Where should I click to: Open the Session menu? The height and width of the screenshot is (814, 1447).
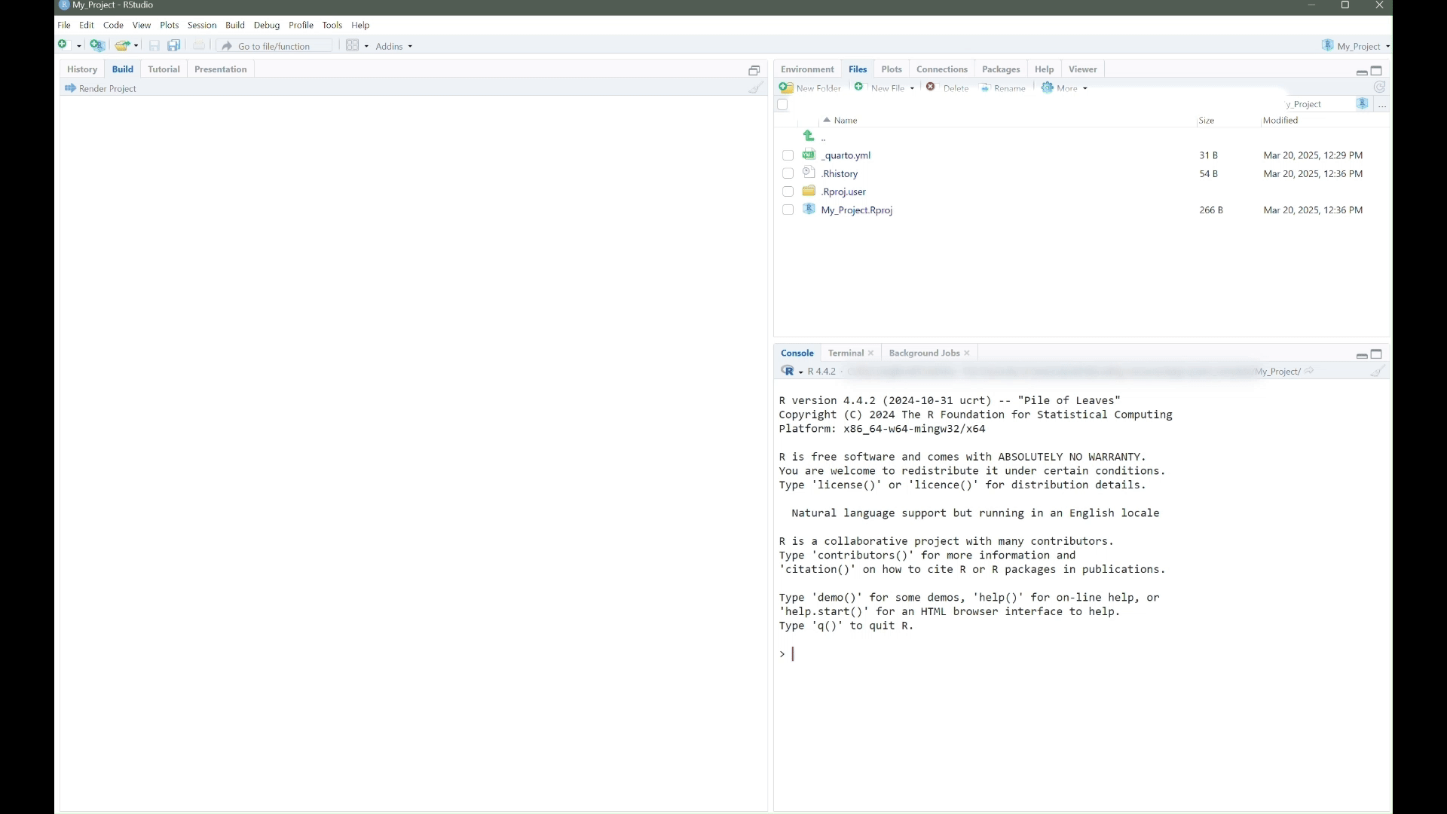[201, 26]
